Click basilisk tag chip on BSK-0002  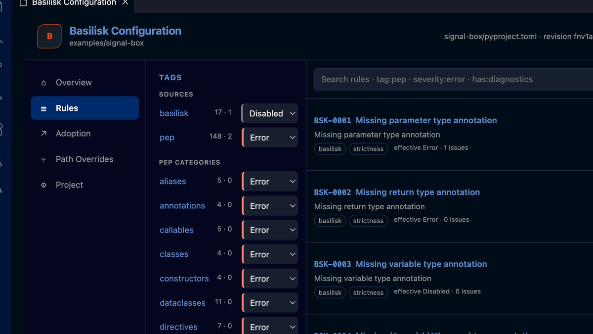coord(330,221)
